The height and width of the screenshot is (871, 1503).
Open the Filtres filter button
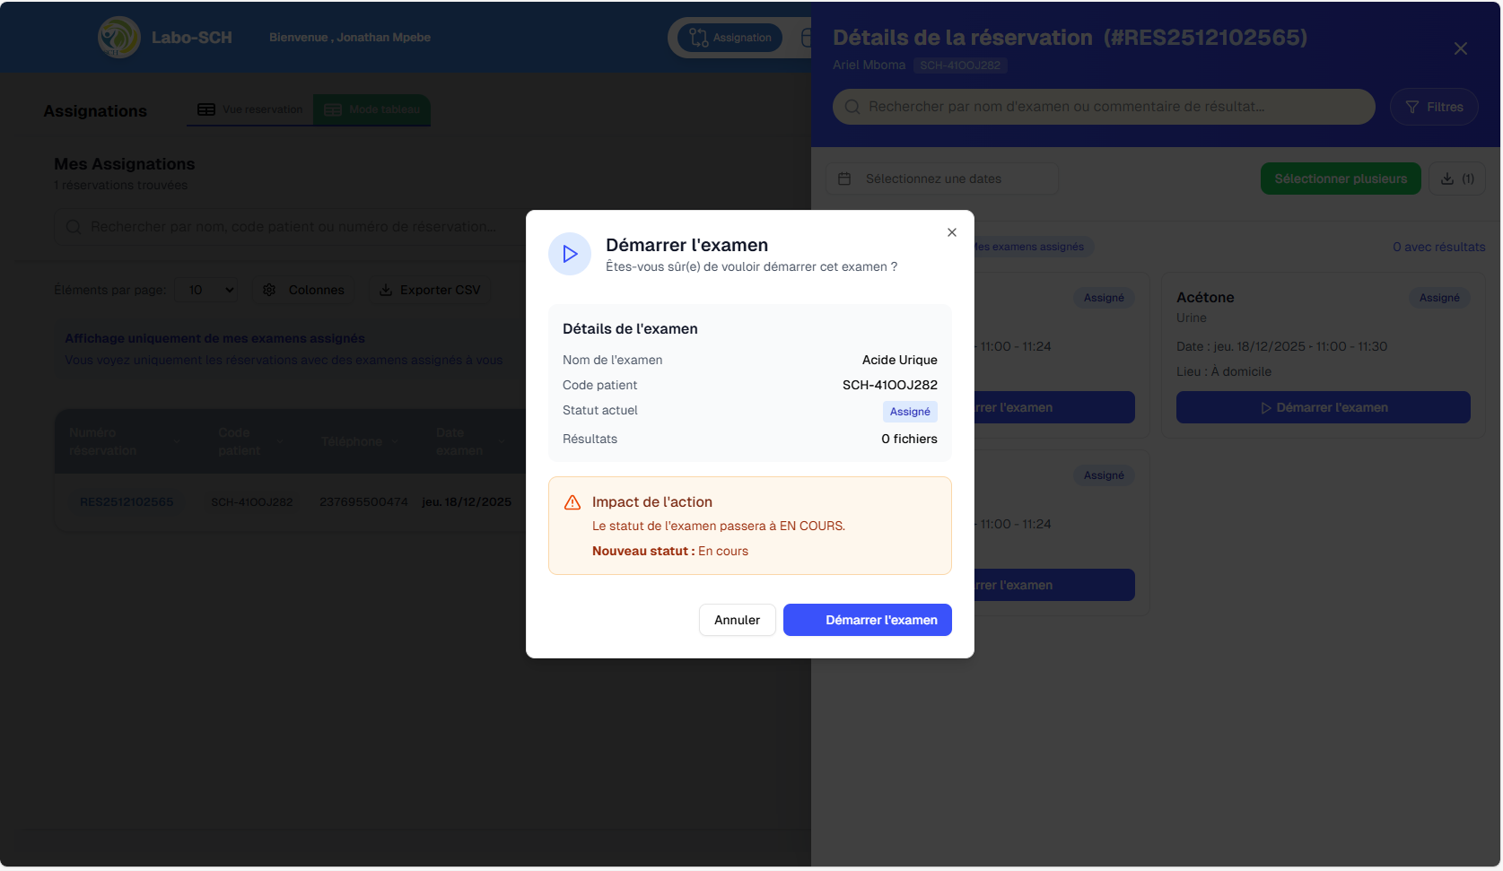pos(1433,107)
